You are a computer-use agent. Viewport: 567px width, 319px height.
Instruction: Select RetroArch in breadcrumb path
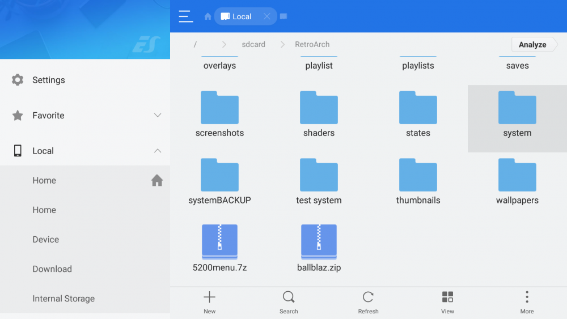(312, 44)
